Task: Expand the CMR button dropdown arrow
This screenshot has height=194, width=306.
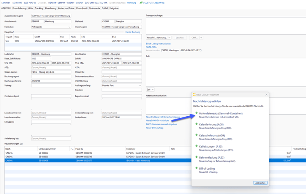Action: click(201, 38)
